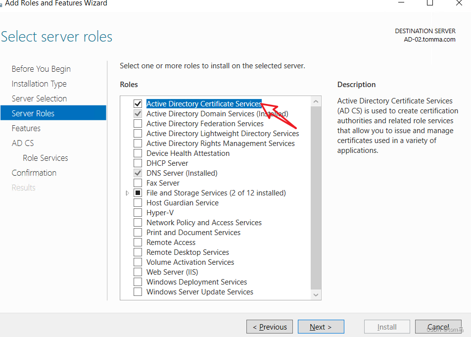Viewport: 471px width, 337px height.
Task: Check Print and Document Services box
Action: (x=138, y=233)
